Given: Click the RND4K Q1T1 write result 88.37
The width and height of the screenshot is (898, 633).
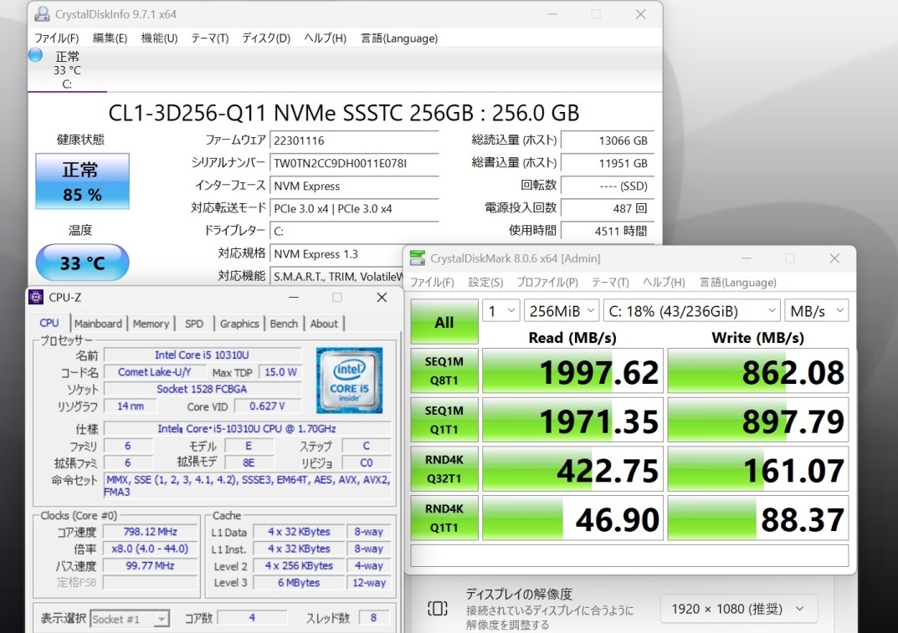Looking at the screenshot, I should (x=758, y=518).
